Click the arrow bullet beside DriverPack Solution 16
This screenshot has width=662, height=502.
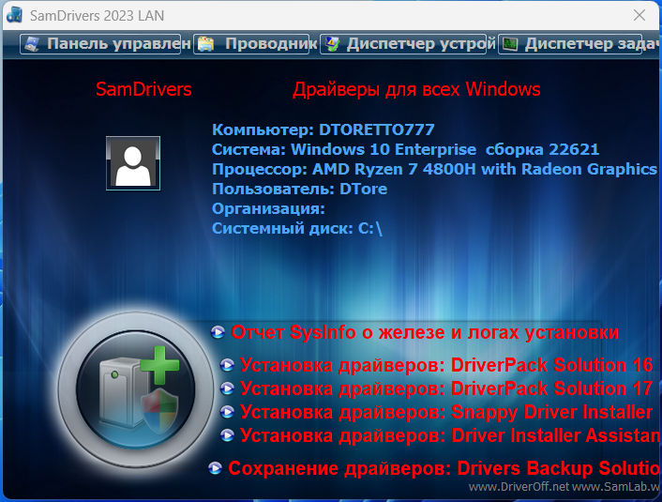coord(227,365)
